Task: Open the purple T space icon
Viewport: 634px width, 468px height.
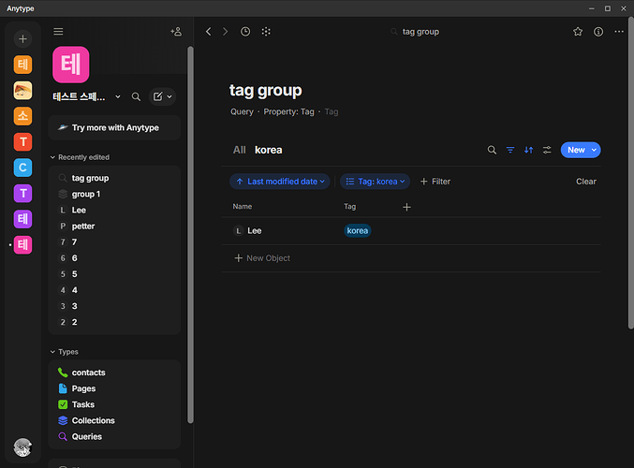Action: coord(22,193)
